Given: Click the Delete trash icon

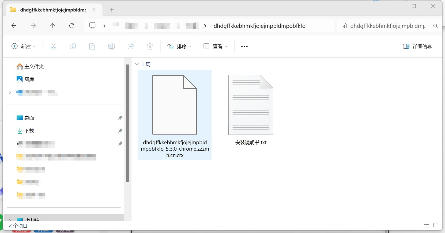Looking at the screenshot, I should click(x=150, y=46).
